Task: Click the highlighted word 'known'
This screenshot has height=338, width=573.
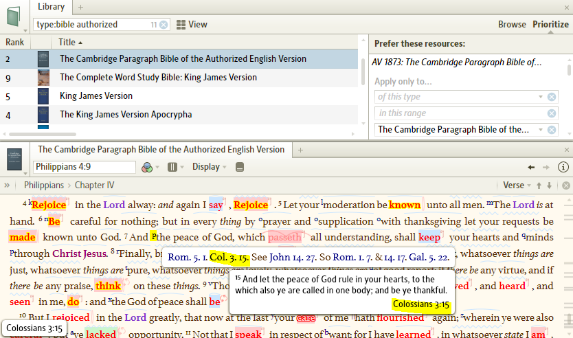Action: pyautogui.click(x=405, y=205)
